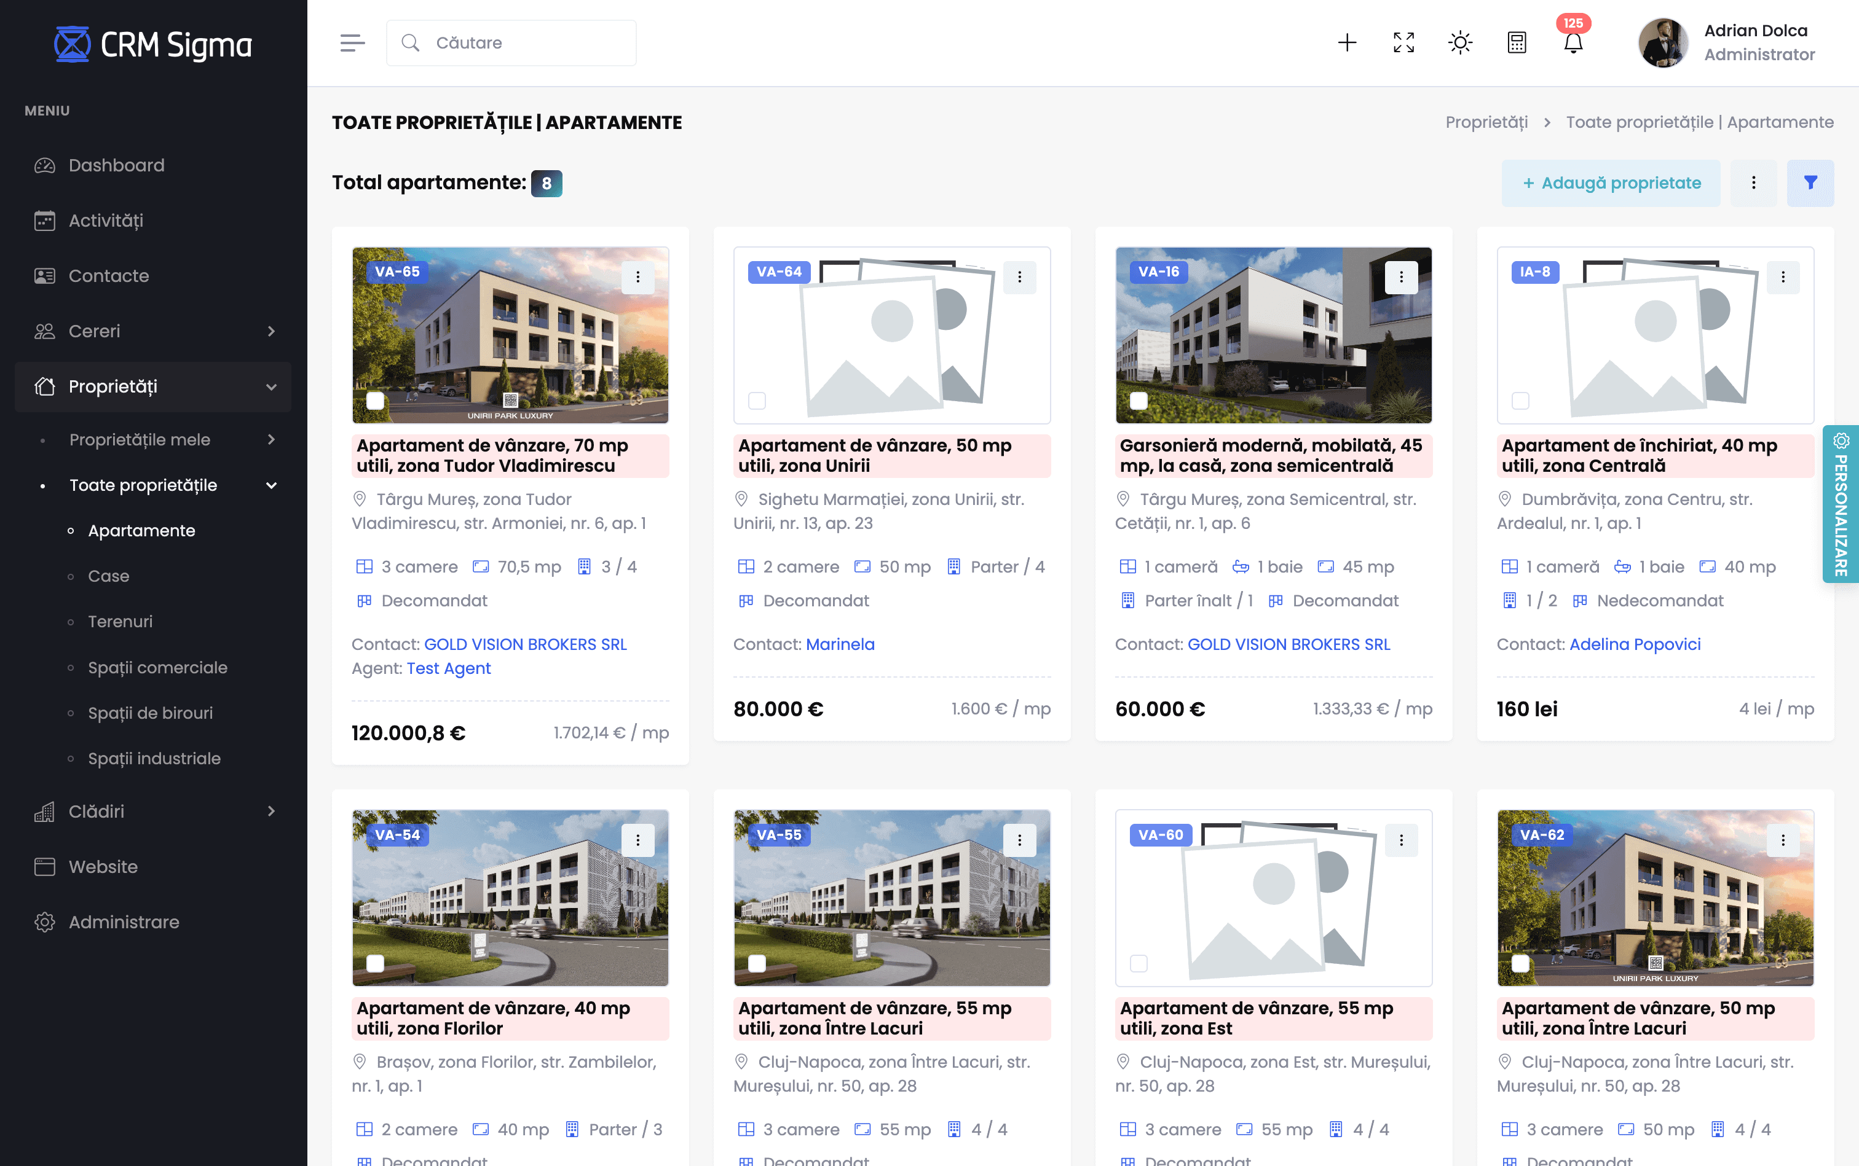Open GOLD VISION BROKERS SRL contact on VA-65
Image resolution: width=1859 pixels, height=1166 pixels.
(x=525, y=644)
